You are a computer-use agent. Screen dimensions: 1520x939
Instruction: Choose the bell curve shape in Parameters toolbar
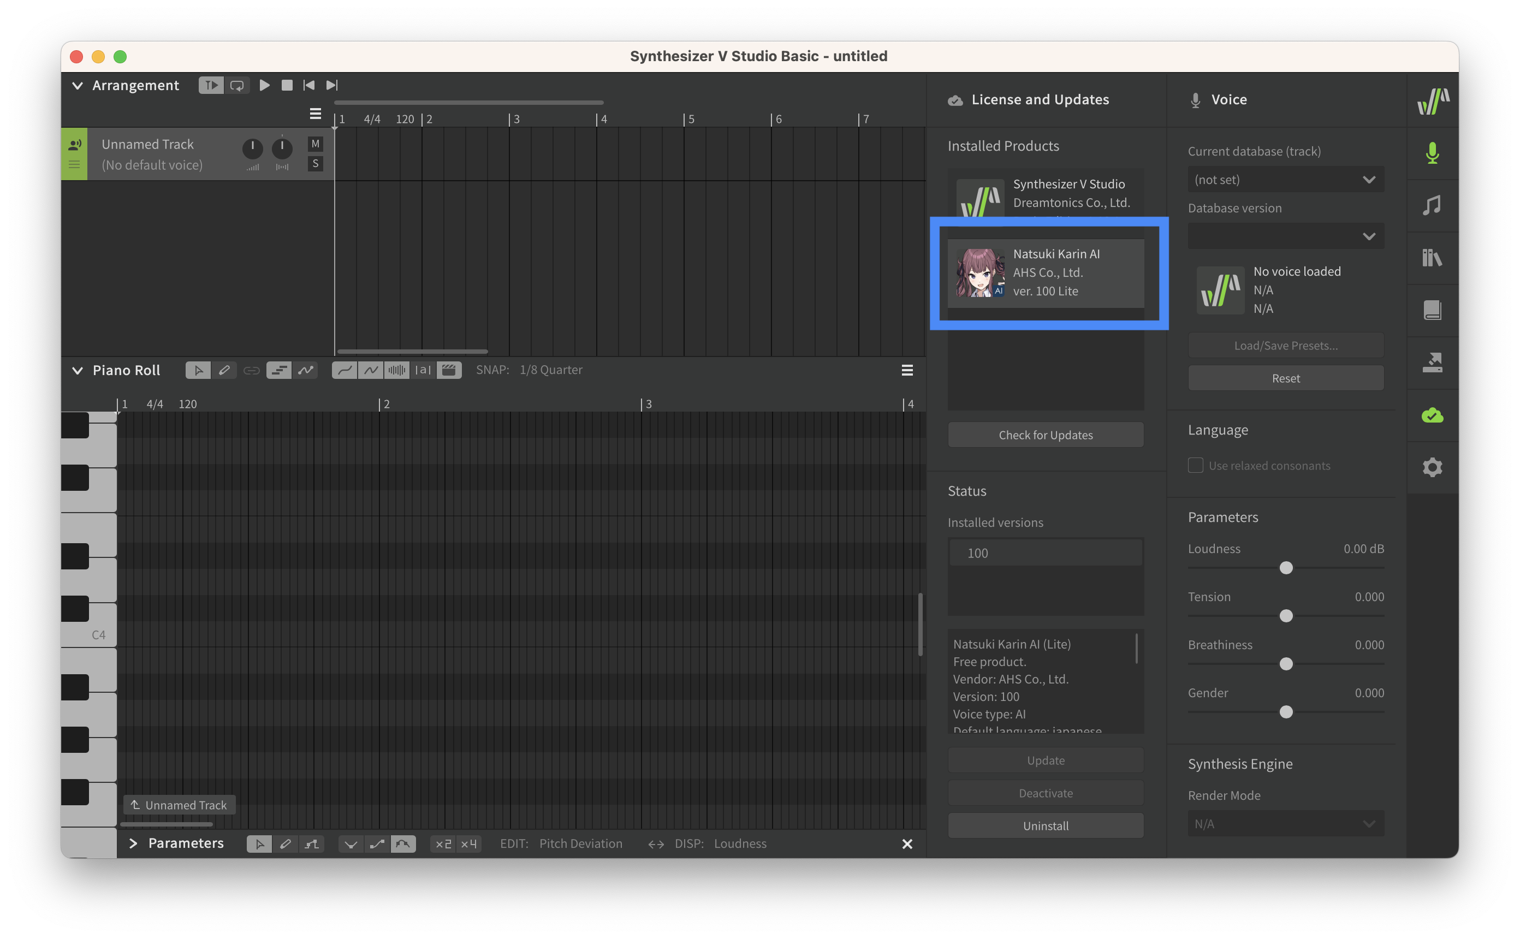point(403,843)
